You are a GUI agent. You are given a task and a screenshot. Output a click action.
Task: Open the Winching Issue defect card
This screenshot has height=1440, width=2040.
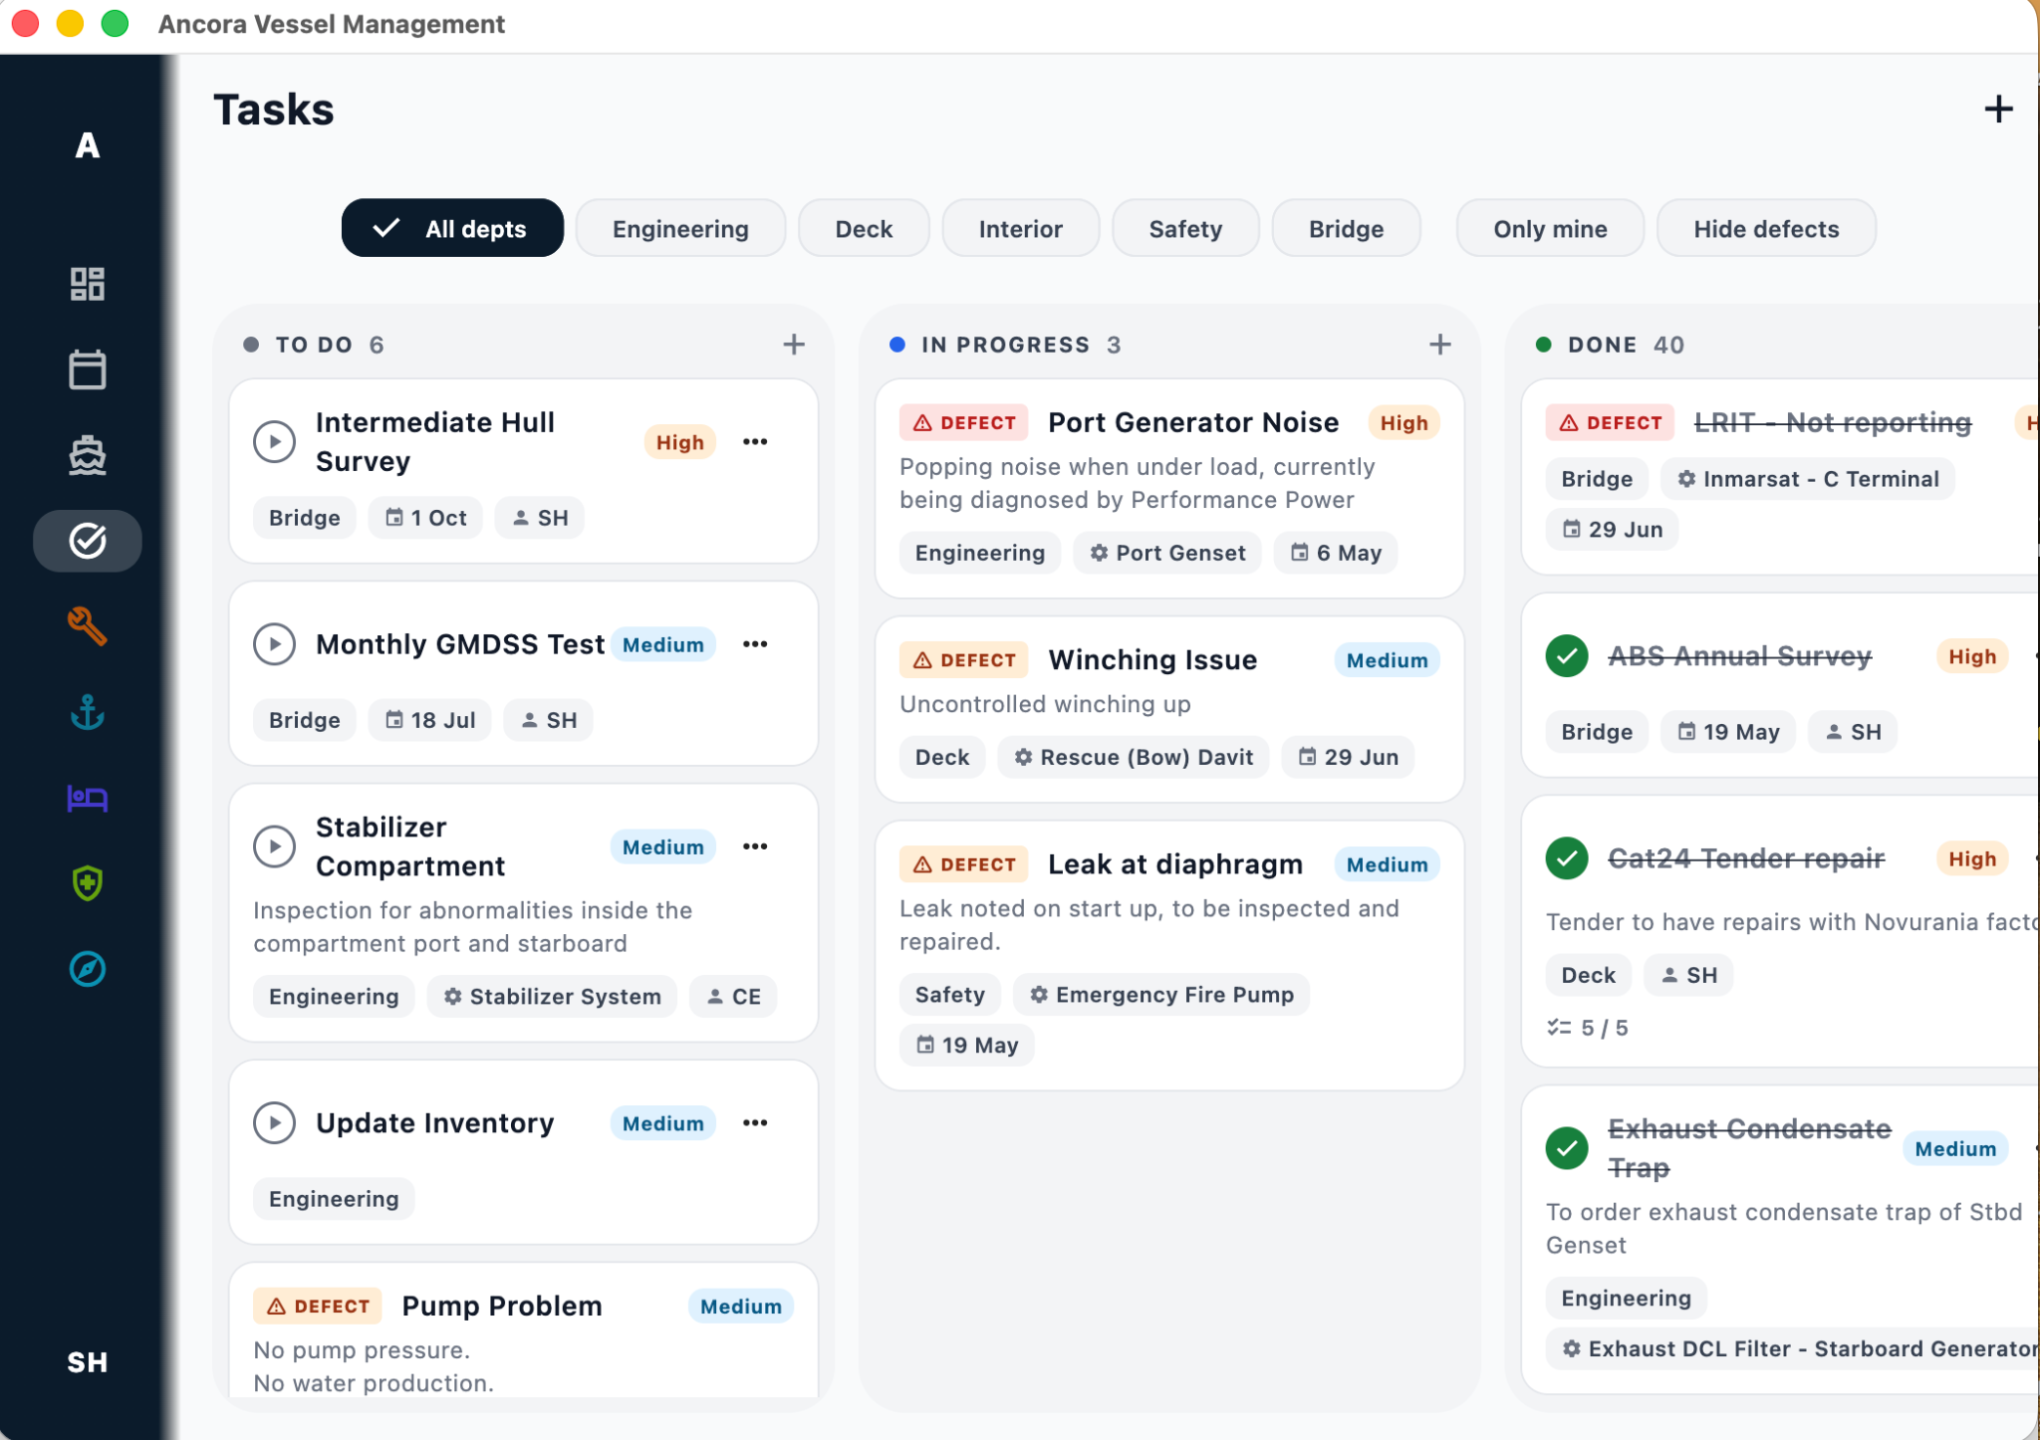click(x=1169, y=709)
